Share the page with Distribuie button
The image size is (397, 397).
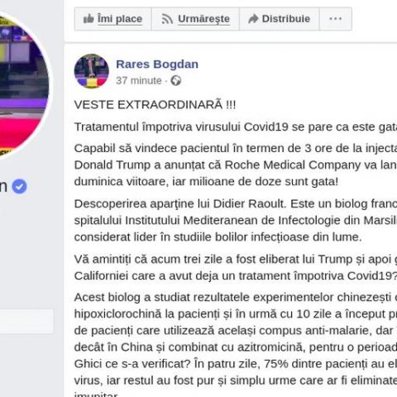tap(280, 19)
